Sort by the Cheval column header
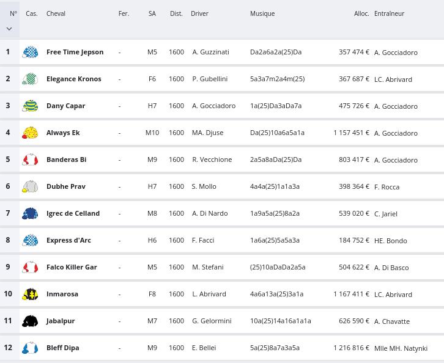The width and height of the screenshot is (444, 363). point(56,13)
